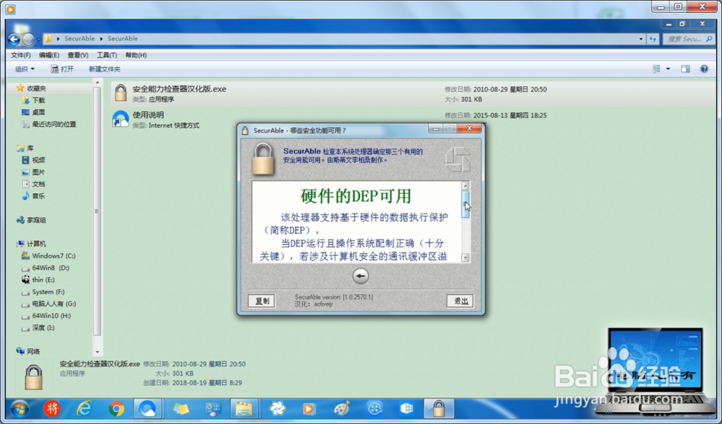Open File Explorer taskbar icon

pyautogui.click(x=243, y=408)
